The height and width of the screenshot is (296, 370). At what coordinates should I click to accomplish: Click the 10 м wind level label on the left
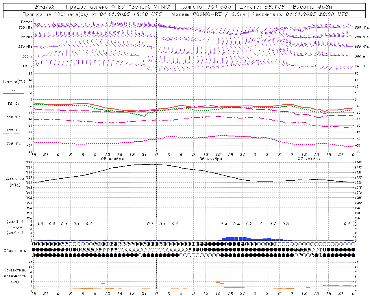point(28,66)
